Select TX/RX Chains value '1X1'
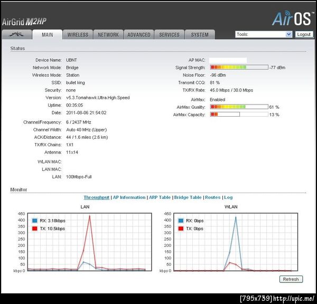The image size is (317, 304). point(70,145)
